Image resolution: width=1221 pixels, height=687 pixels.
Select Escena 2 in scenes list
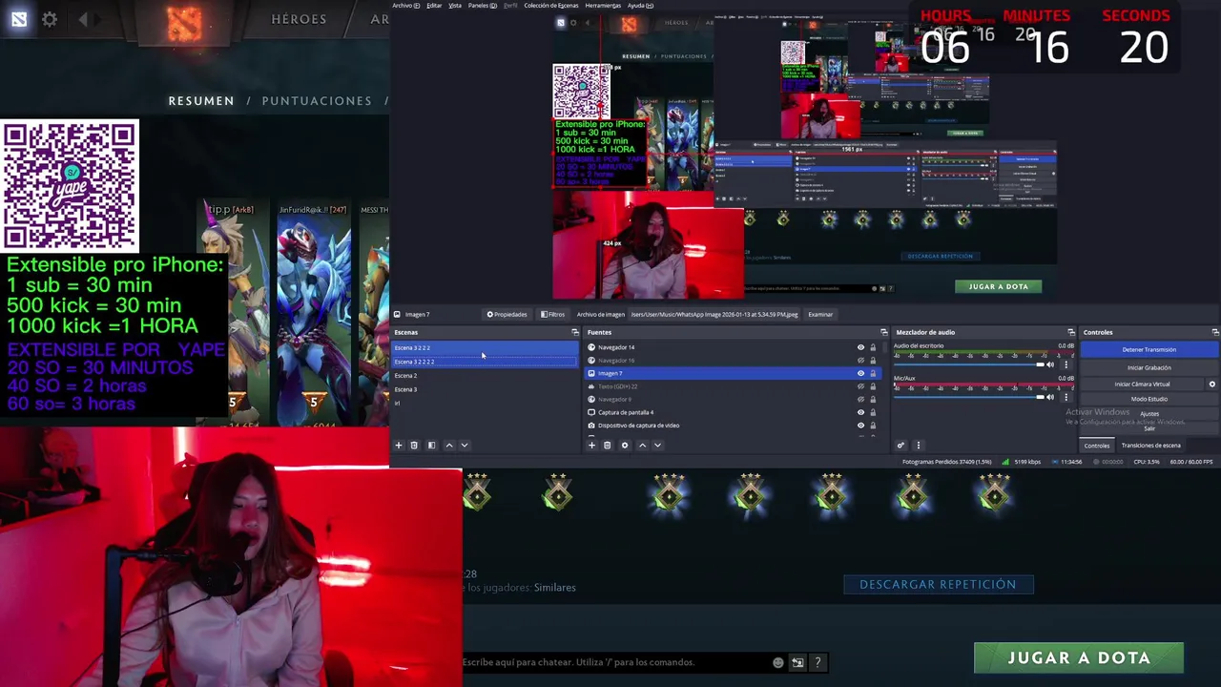485,376
